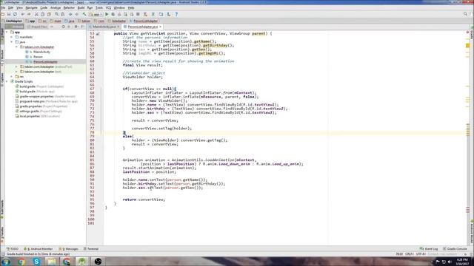474x266 pixels.
Task: Click the Undo arrow icon
Action: (x=23, y=14)
